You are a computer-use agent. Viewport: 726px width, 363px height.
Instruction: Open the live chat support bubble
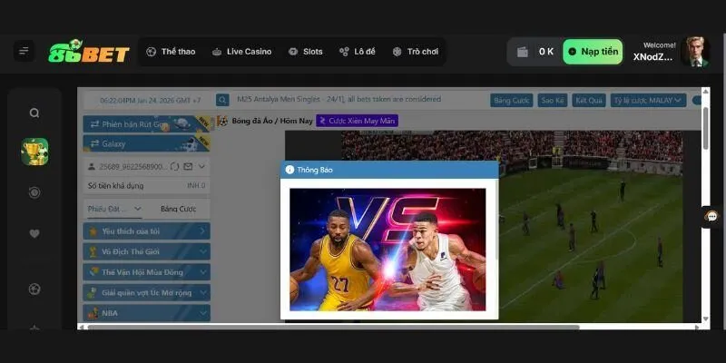pos(711,217)
